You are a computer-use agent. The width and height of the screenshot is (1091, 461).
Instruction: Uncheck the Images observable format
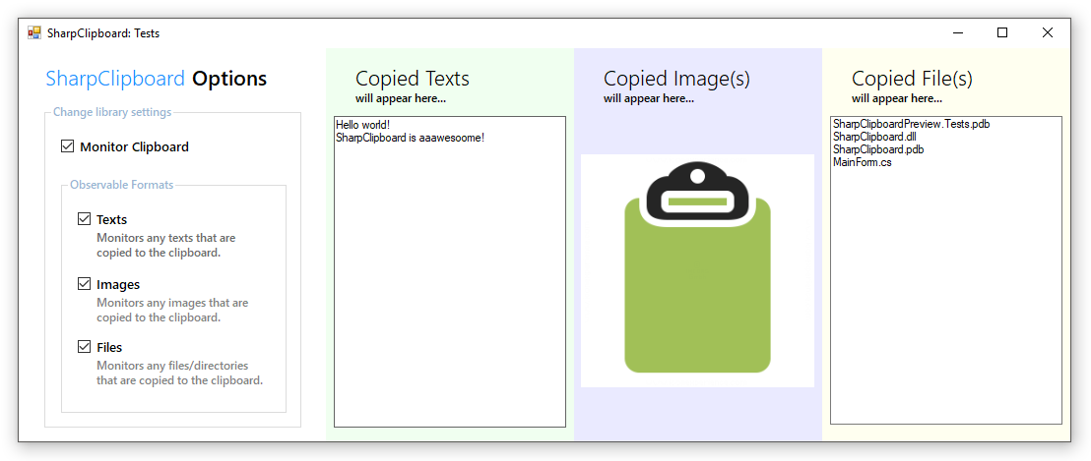pyautogui.click(x=85, y=284)
